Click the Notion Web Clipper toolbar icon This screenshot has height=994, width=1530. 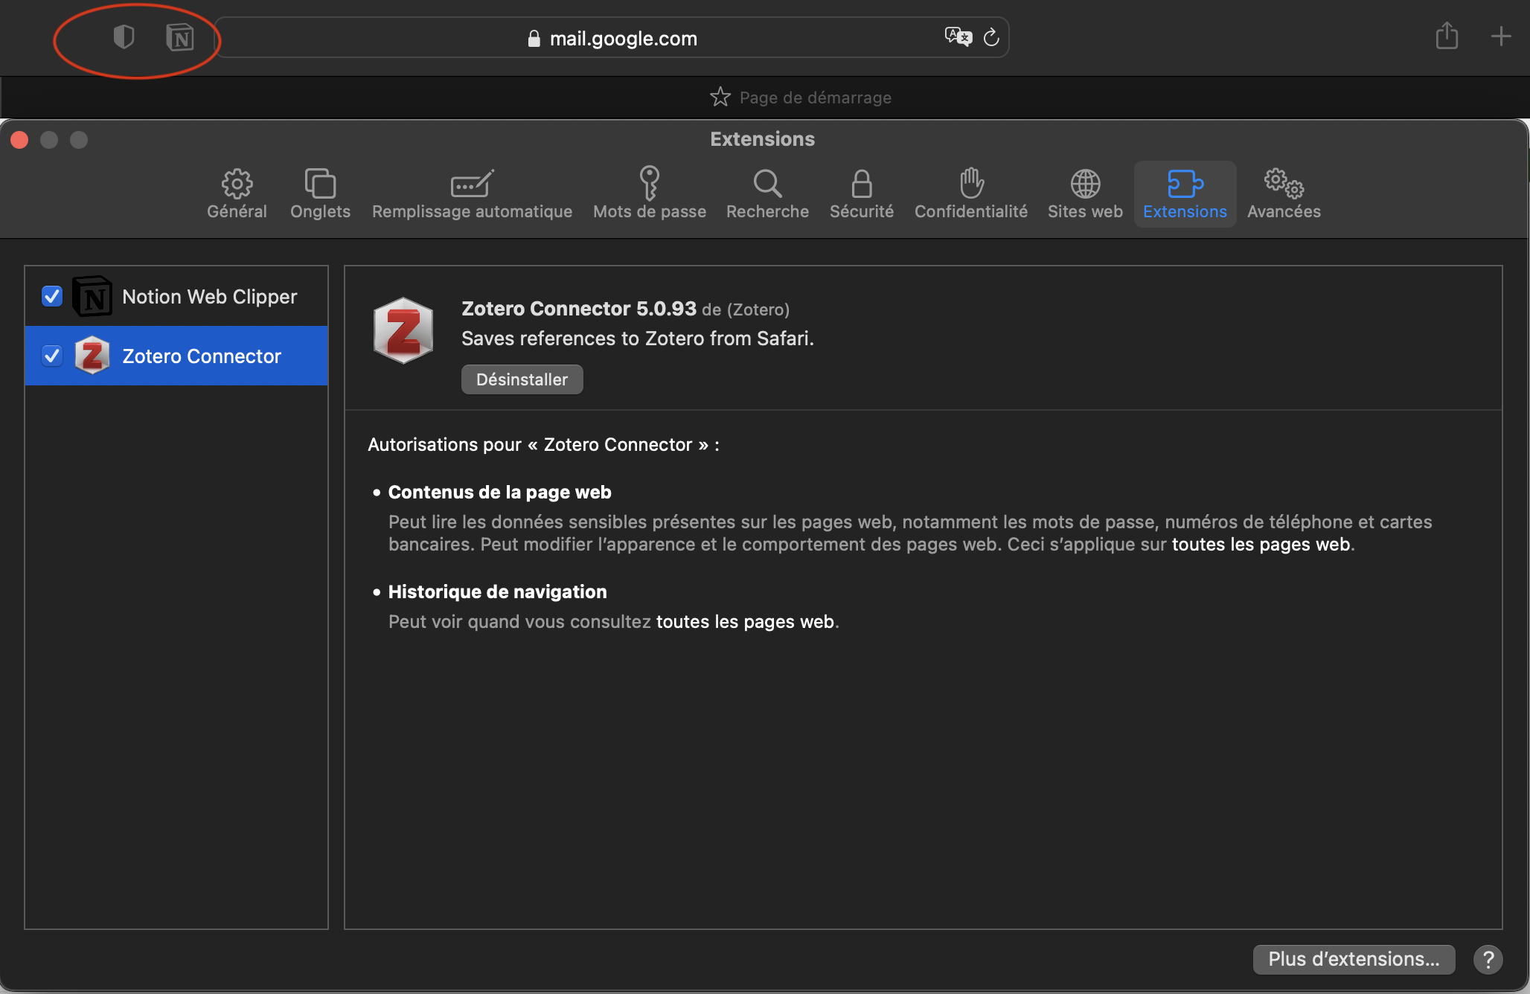[x=180, y=37]
